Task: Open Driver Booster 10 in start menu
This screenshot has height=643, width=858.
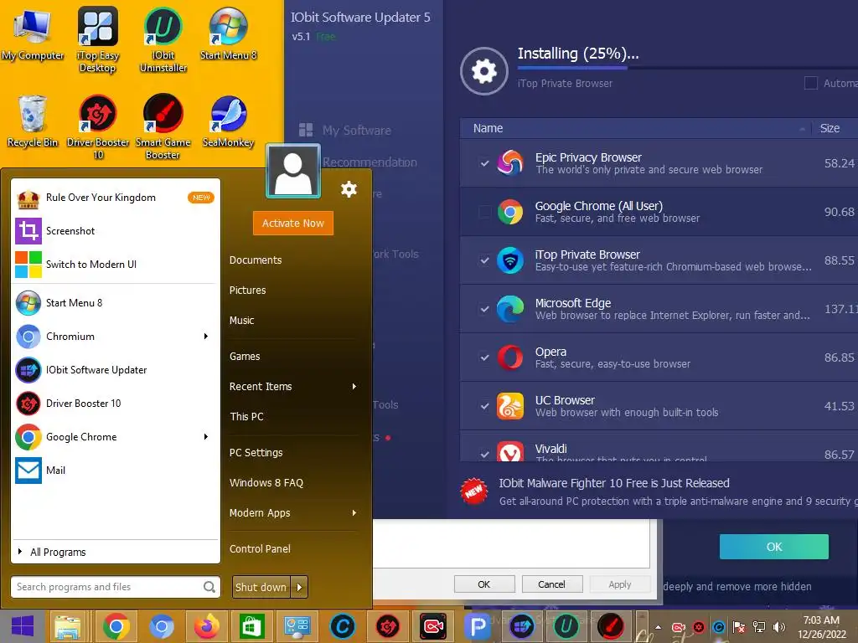Action: point(115,403)
